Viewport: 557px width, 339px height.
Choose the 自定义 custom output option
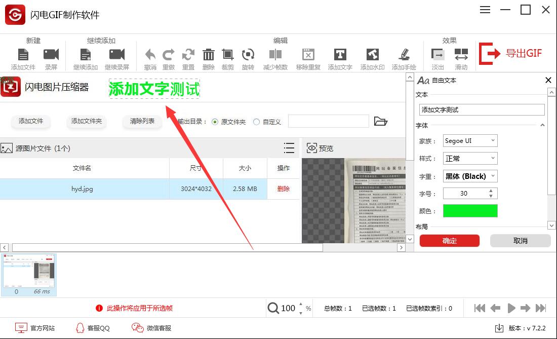click(x=258, y=122)
